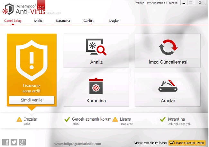This screenshot has width=209, height=147.
Task: Open the Facebook social icon
Action: tap(6, 142)
